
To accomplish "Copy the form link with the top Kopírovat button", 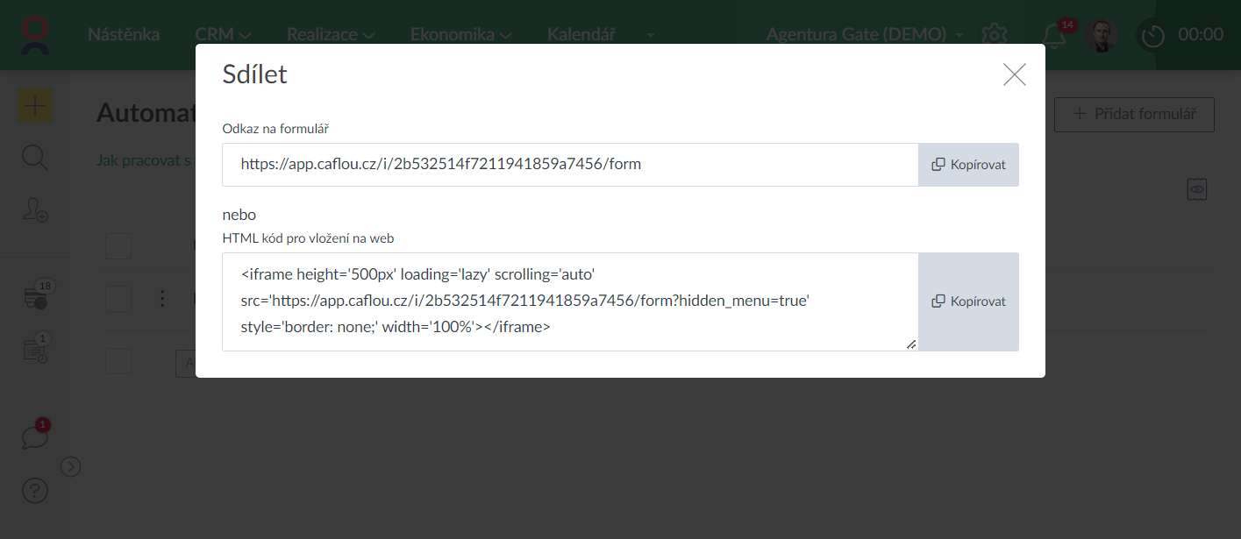I will pyautogui.click(x=968, y=165).
